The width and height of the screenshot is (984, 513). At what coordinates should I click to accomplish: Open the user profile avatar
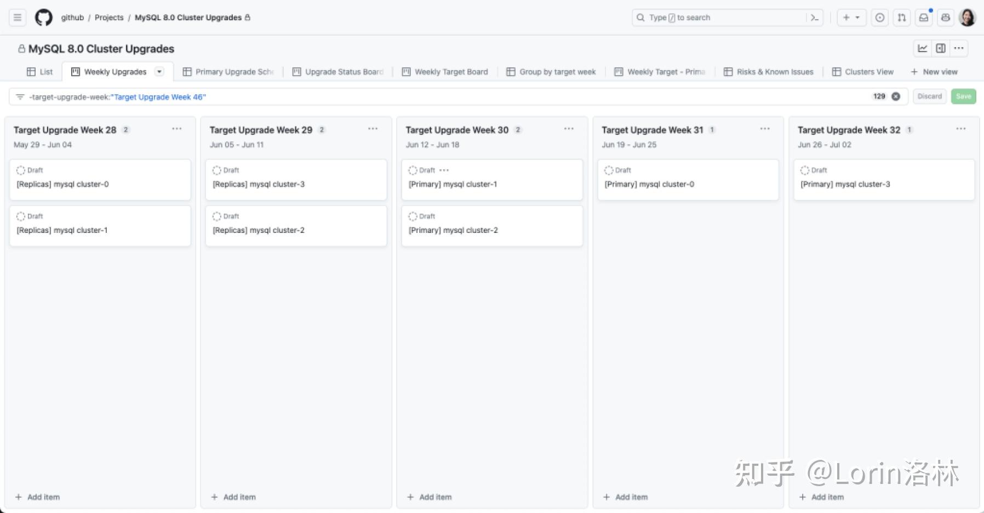pyautogui.click(x=968, y=18)
